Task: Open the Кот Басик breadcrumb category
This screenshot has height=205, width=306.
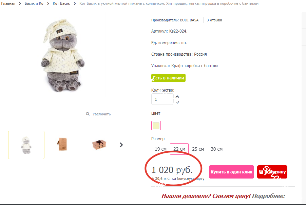Action: (61, 3)
